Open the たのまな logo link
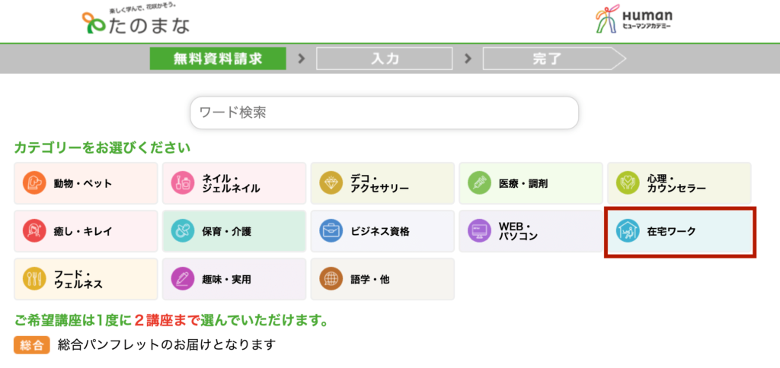 click(136, 19)
